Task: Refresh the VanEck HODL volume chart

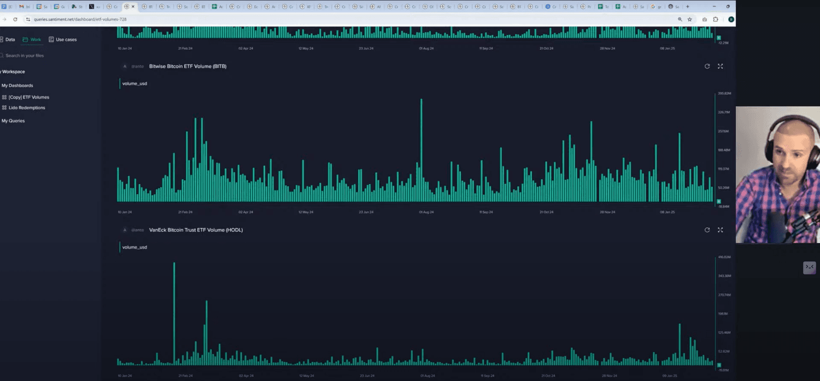Action: coord(707,230)
